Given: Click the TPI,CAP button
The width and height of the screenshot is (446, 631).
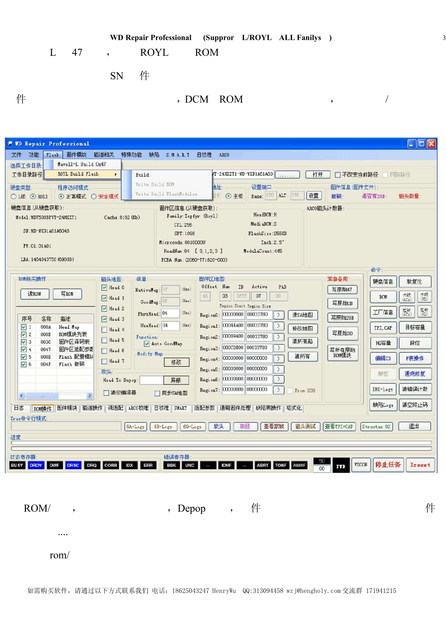Looking at the screenshot, I should [x=383, y=328].
